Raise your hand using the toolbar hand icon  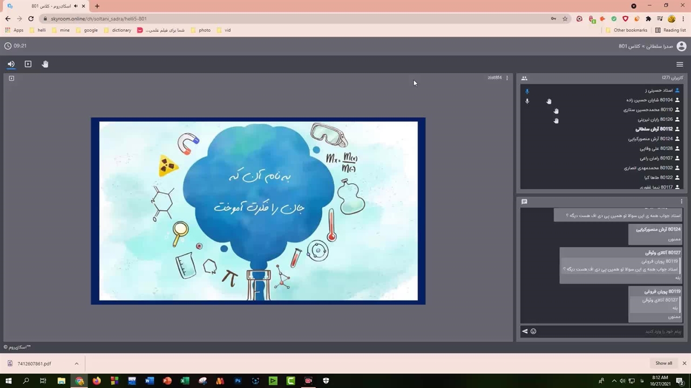pyautogui.click(x=45, y=64)
